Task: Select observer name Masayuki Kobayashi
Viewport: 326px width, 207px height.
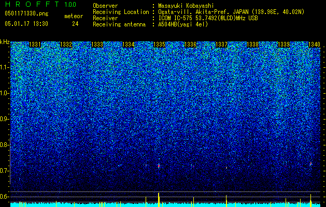Action: click(186, 6)
